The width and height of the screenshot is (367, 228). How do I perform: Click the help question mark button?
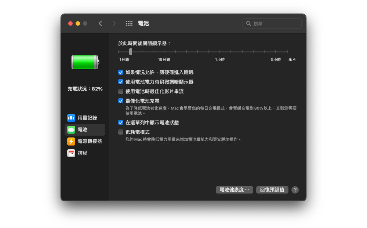(295, 190)
